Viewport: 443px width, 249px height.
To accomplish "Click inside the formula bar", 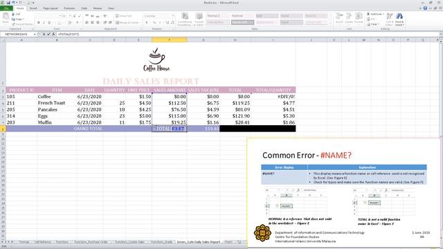I will 248,34.
